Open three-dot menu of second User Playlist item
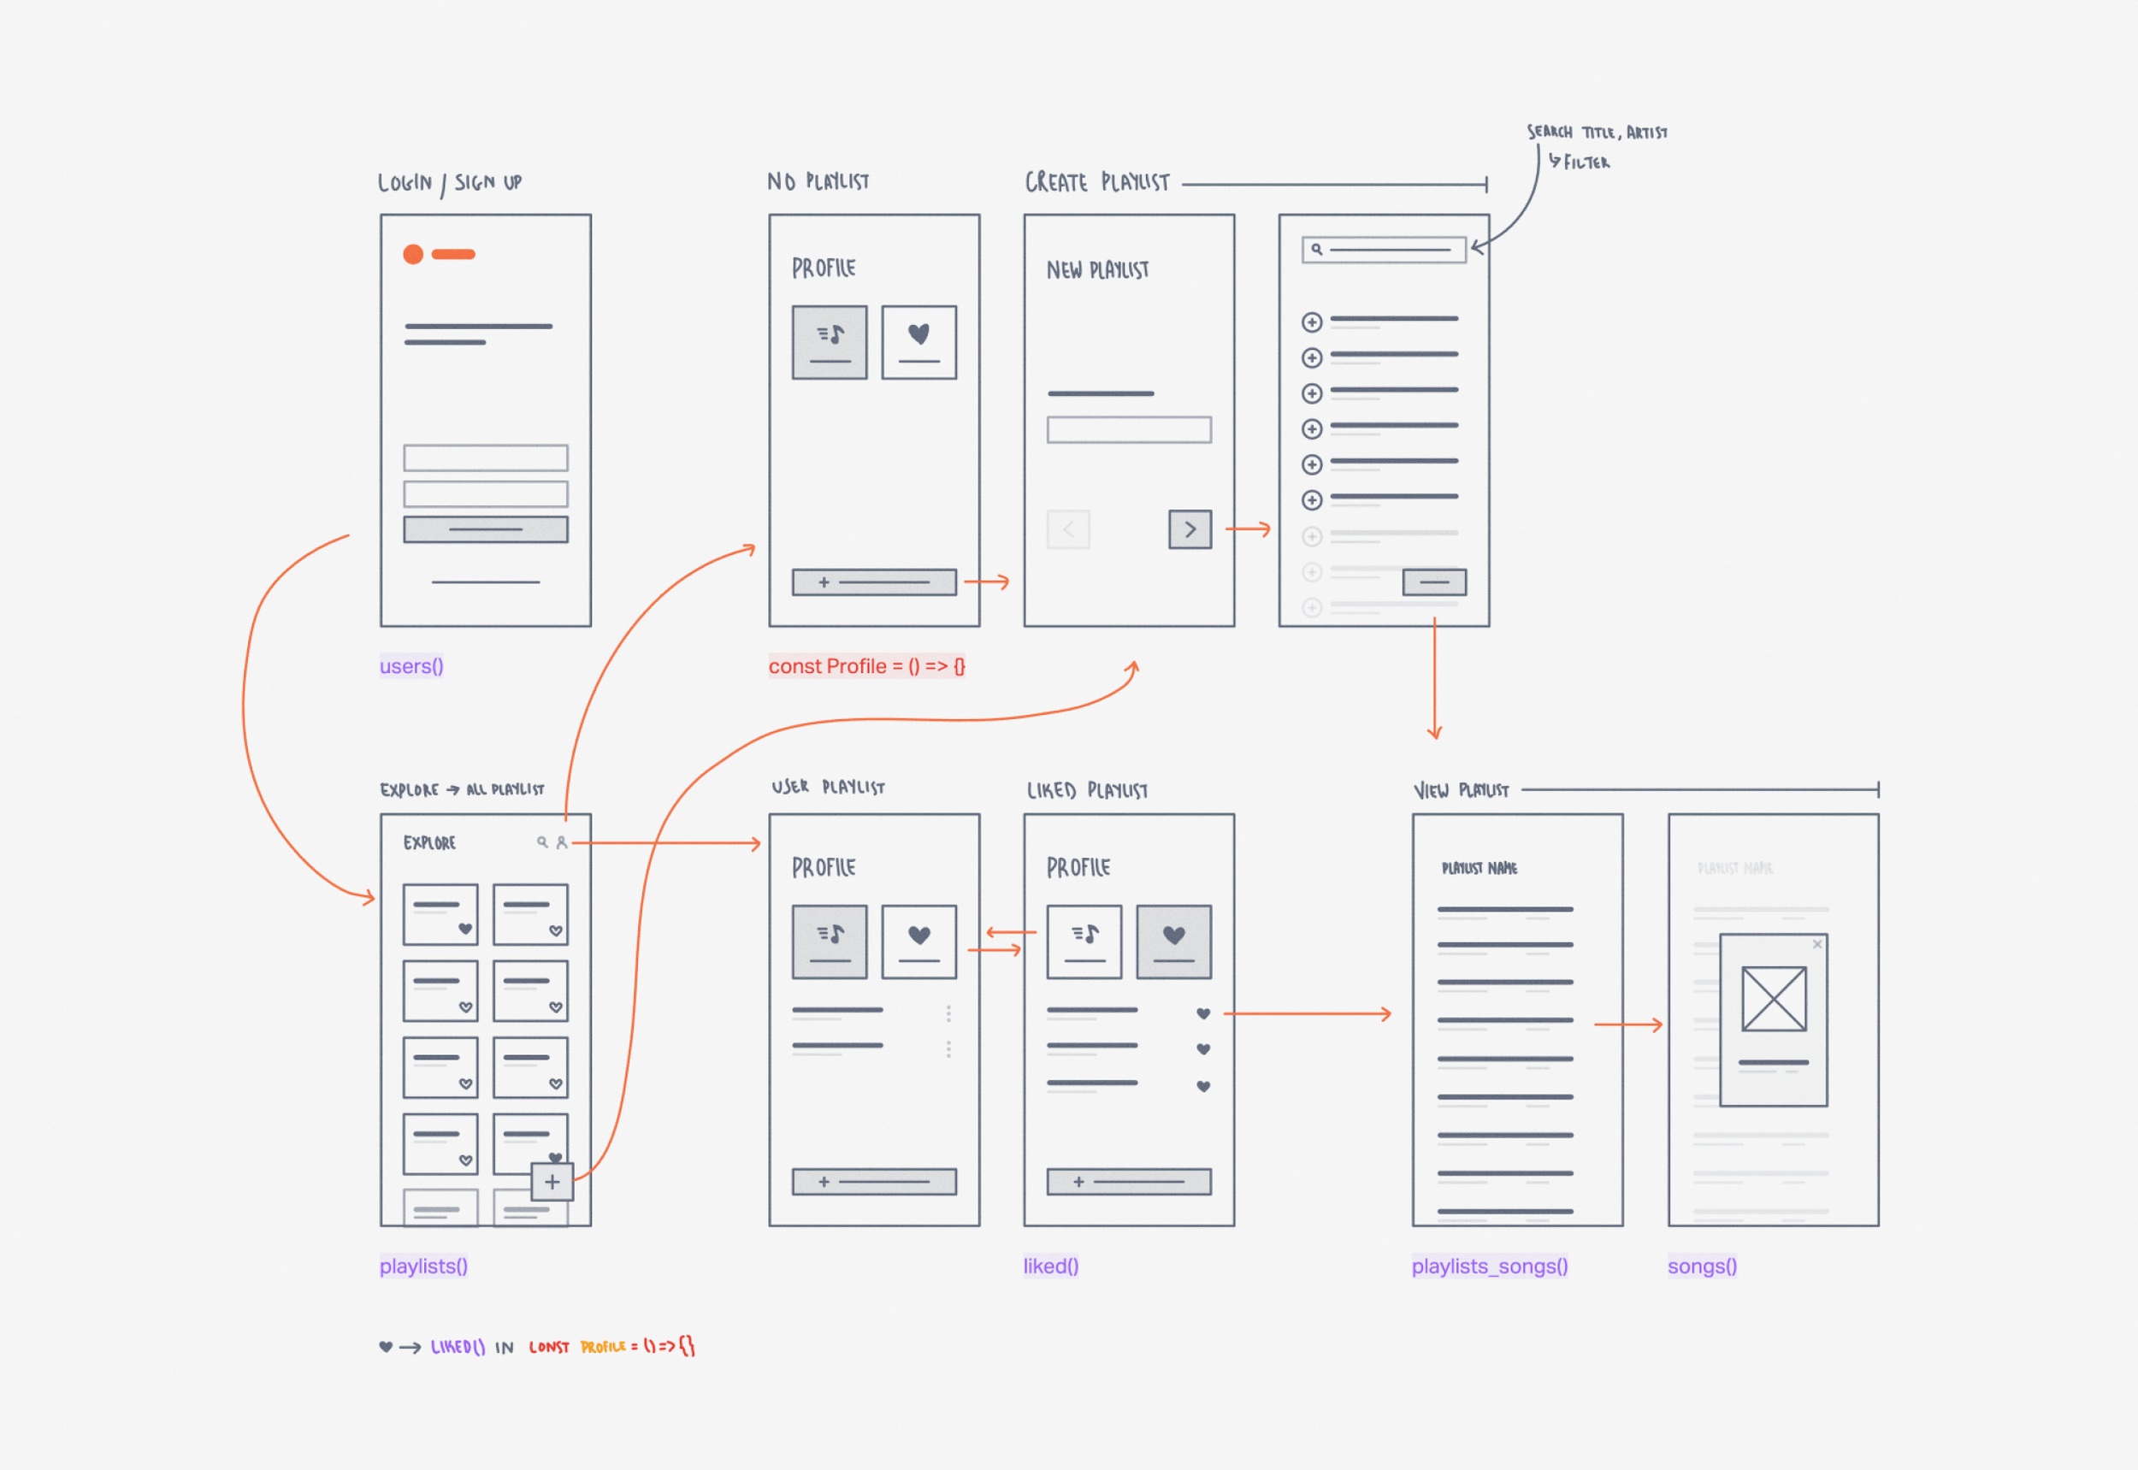Image resolution: width=2138 pixels, height=1470 pixels. pos(948,1050)
